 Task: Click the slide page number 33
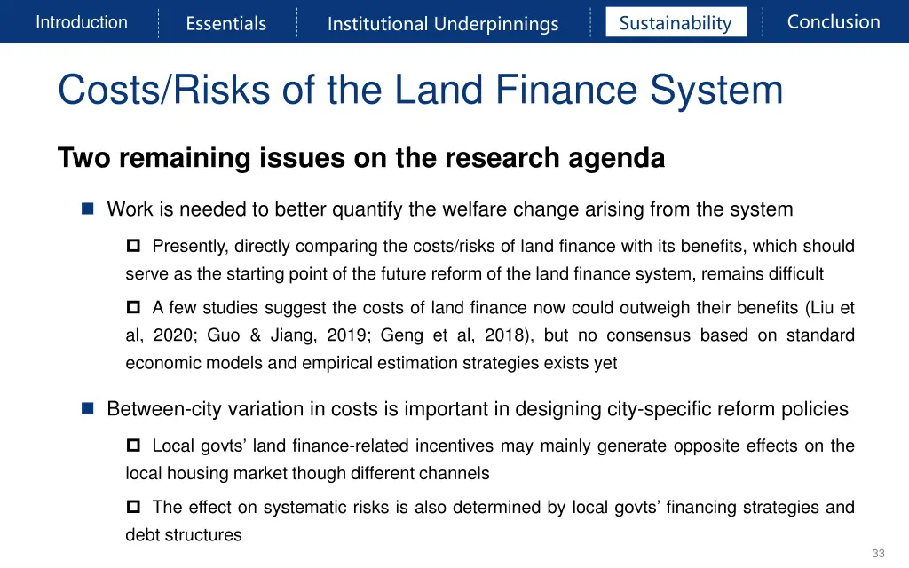point(878,553)
